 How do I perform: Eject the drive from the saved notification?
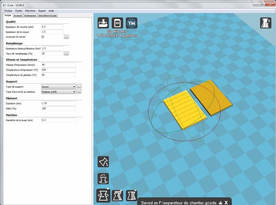pos(220,203)
